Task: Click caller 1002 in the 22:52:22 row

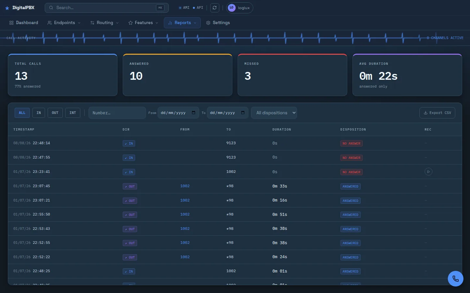Action: 185,257
